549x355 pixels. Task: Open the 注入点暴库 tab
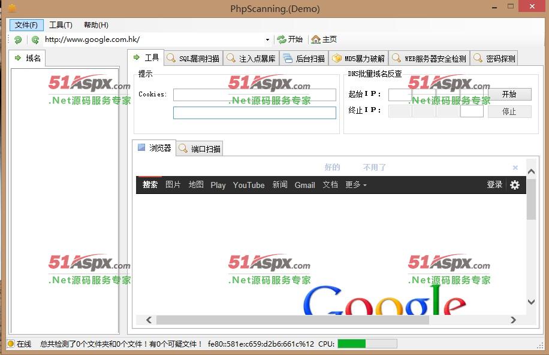pyautogui.click(x=251, y=59)
